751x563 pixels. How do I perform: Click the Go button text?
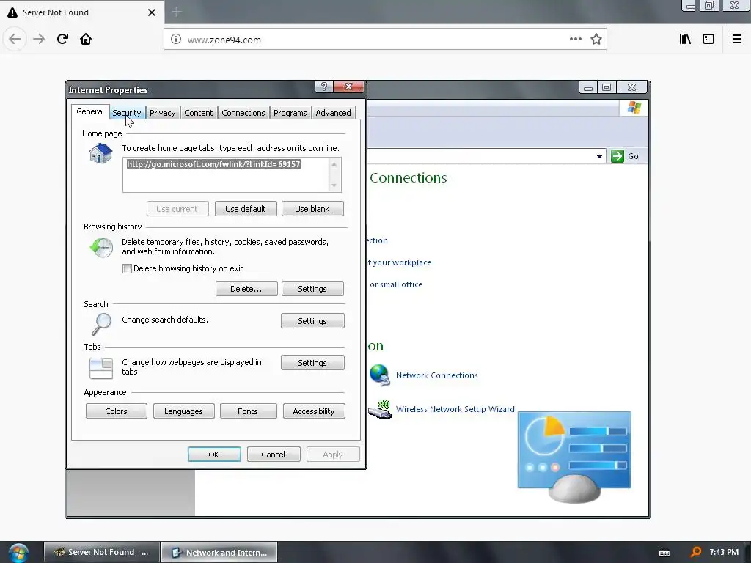coord(633,157)
